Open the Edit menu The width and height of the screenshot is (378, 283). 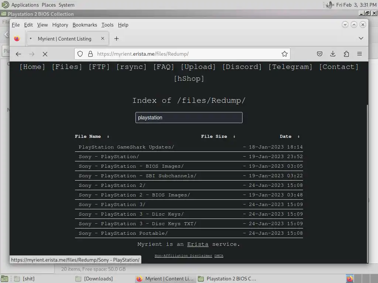28,25
